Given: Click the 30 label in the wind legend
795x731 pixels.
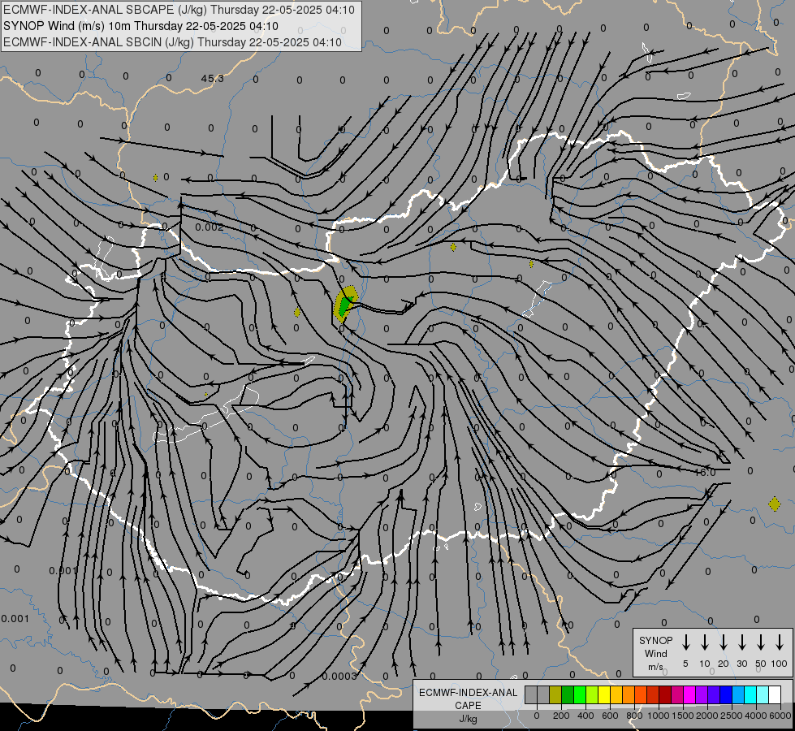Looking at the screenshot, I should (741, 664).
